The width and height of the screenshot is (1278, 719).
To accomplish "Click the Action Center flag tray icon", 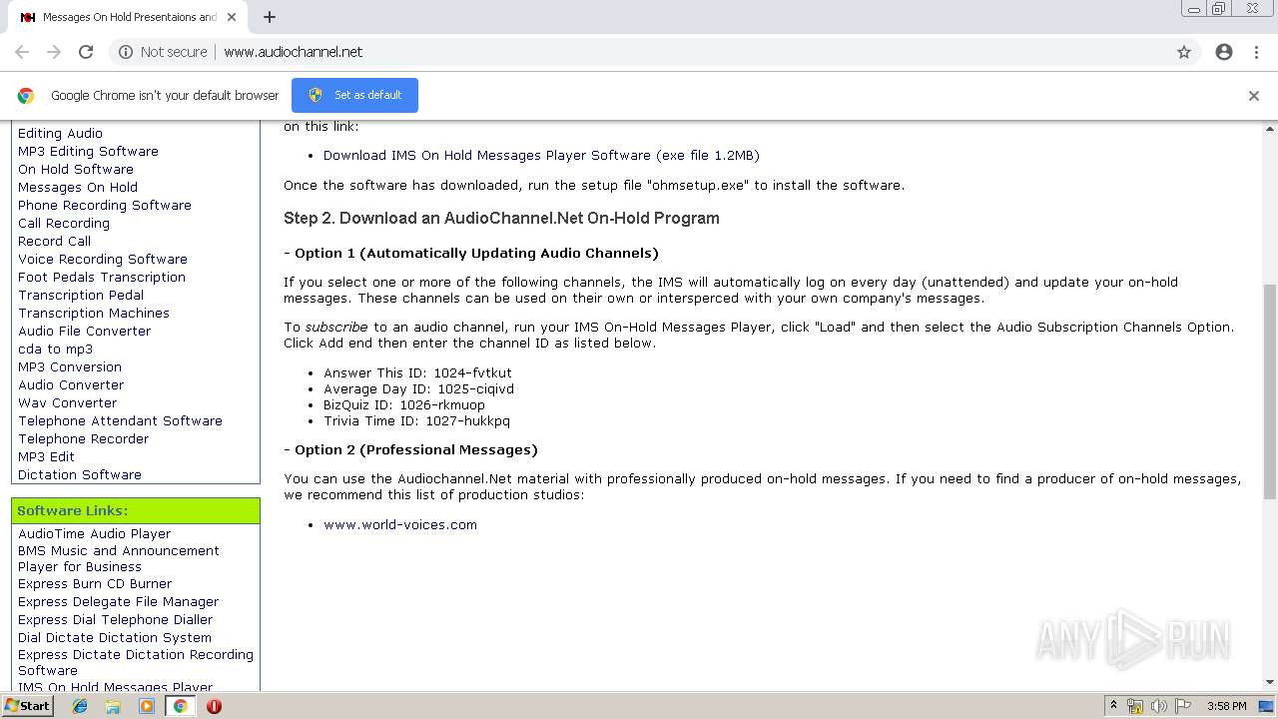I will (x=1183, y=706).
